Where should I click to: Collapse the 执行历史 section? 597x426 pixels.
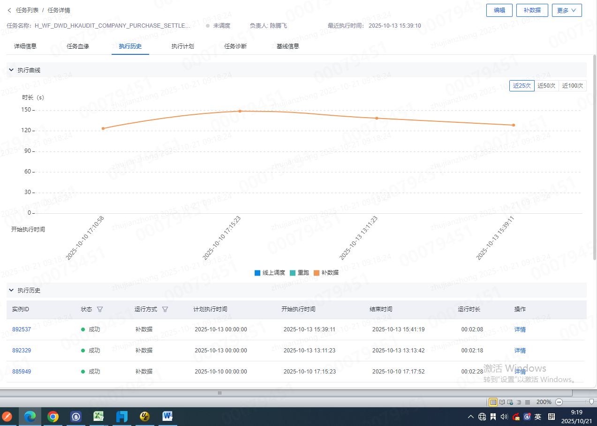(x=12, y=291)
